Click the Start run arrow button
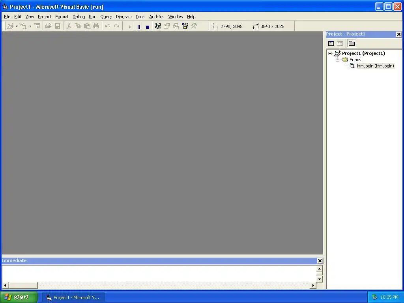404x303 pixels. pyautogui.click(x=129, y=26)
